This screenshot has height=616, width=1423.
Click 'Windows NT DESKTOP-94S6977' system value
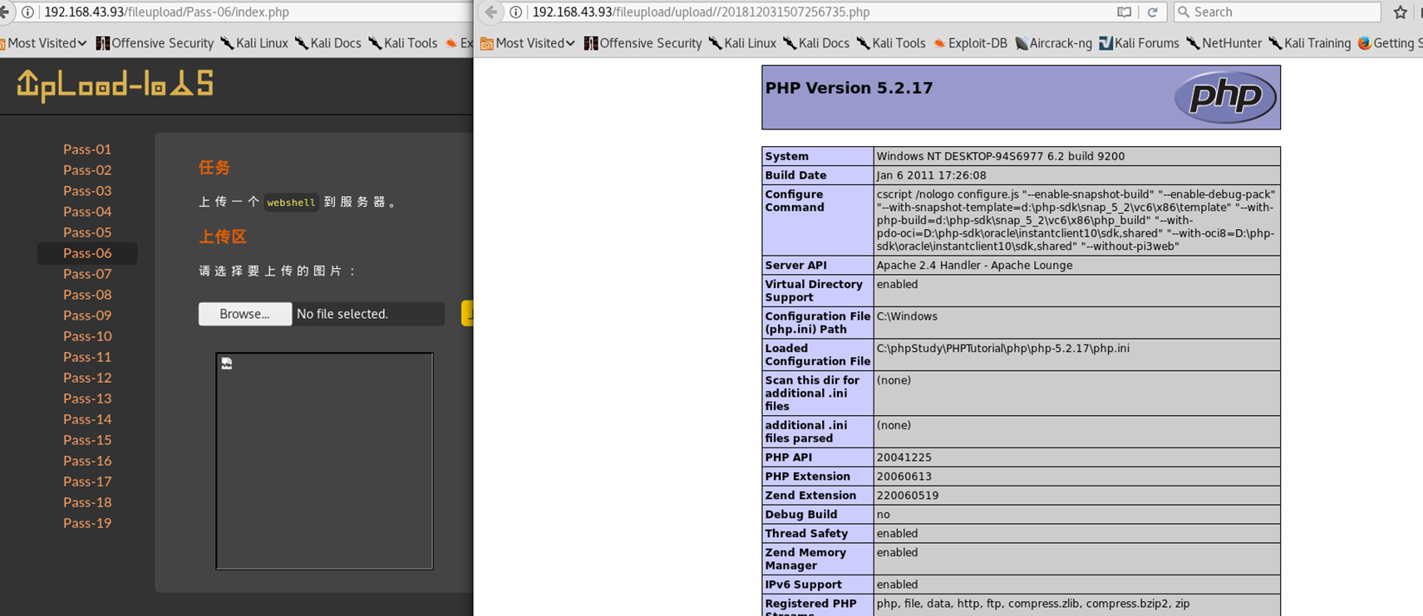(x=1001, y=156)
